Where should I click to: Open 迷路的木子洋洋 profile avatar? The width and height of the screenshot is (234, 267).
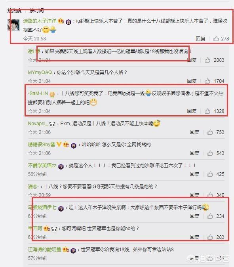pos(13,25)
